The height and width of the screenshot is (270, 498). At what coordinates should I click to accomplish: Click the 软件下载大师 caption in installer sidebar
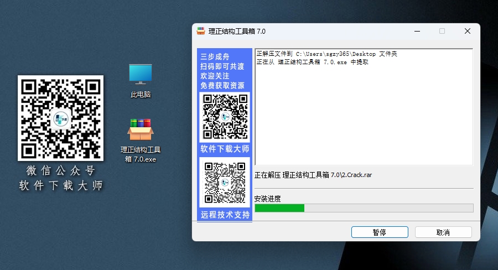pyautogui.click(x=225, y=149)
